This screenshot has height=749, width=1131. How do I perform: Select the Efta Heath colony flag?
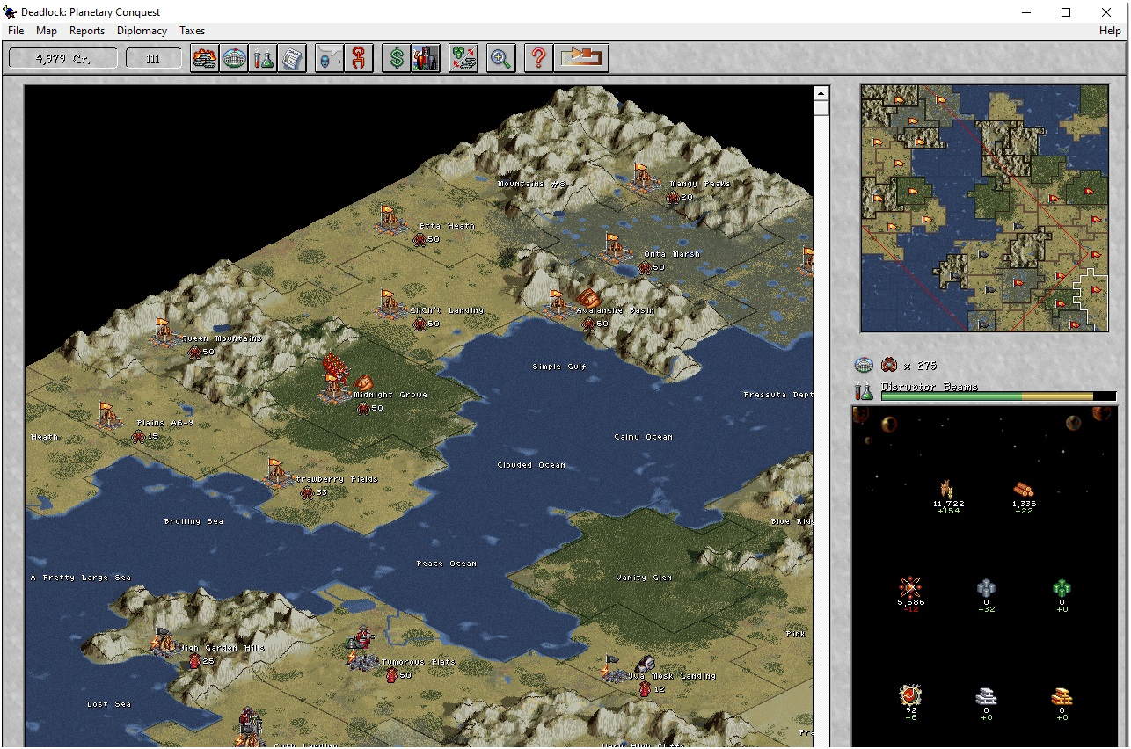click(389, 220)
